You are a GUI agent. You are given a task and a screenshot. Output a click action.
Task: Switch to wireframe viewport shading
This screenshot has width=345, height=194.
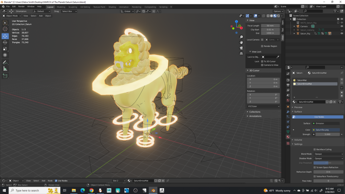click(x=268, y=16)
